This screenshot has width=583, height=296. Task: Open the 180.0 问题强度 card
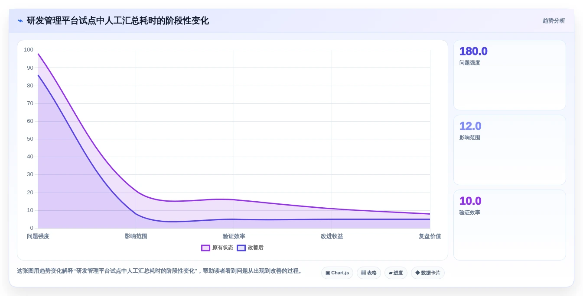point(510,75)
